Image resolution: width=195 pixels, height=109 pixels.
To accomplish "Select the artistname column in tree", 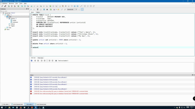I will pyautogui.click(x=15, y=22).
